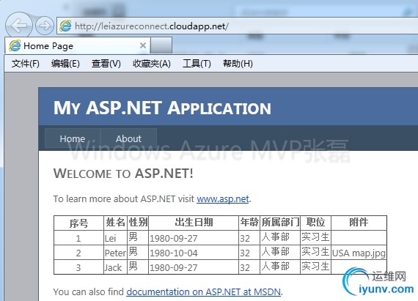The width and height of the screenshot is (418, 301).
Task: Click Peter's 人事部 department cell
Action: (280, 252)
